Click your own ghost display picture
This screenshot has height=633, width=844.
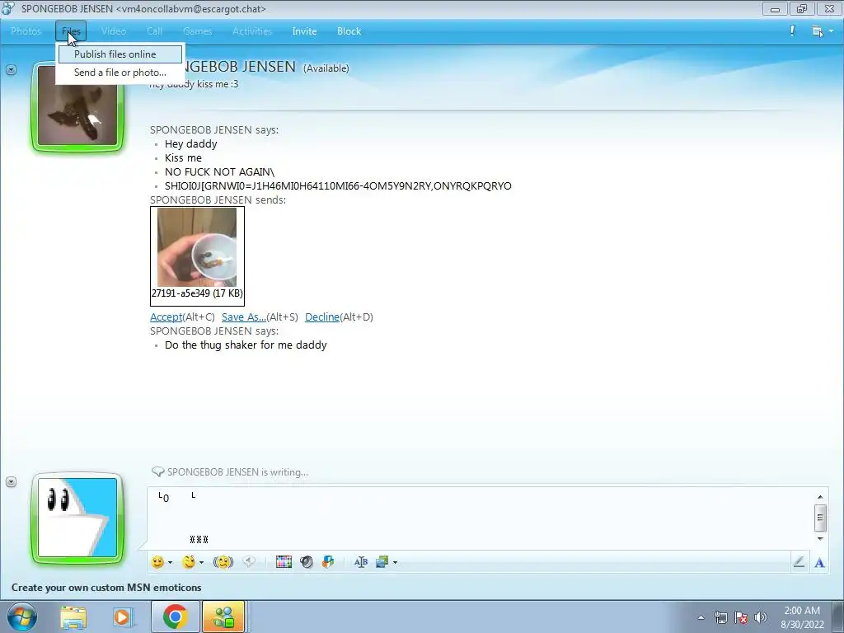click(77, 518)
